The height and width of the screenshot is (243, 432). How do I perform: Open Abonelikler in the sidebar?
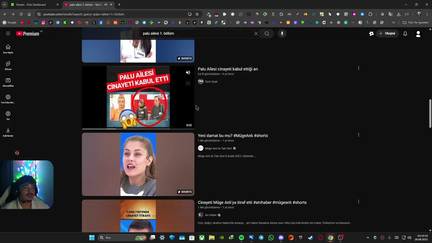coord(8,82)
